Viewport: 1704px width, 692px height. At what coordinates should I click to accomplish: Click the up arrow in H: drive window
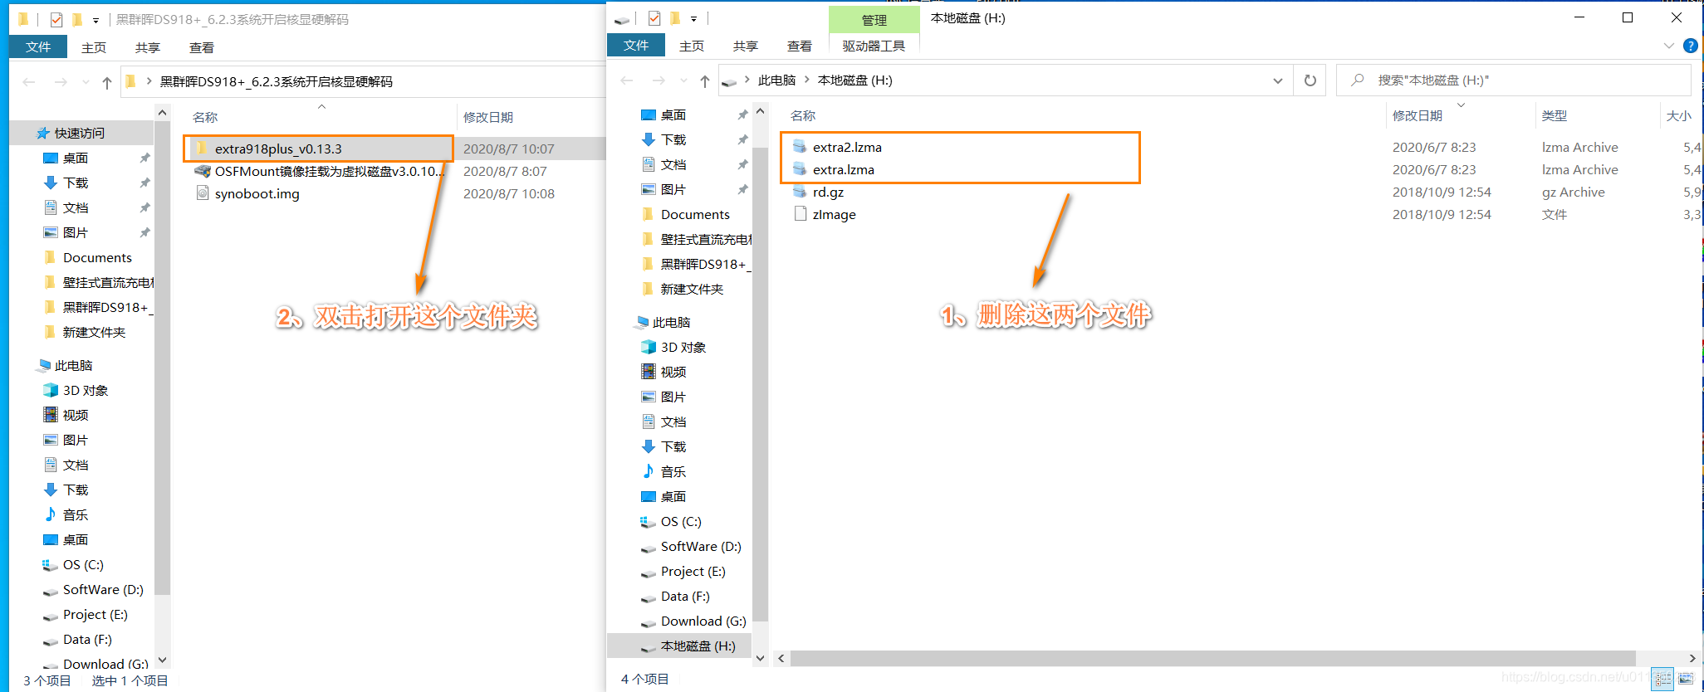tap(705, 80)
